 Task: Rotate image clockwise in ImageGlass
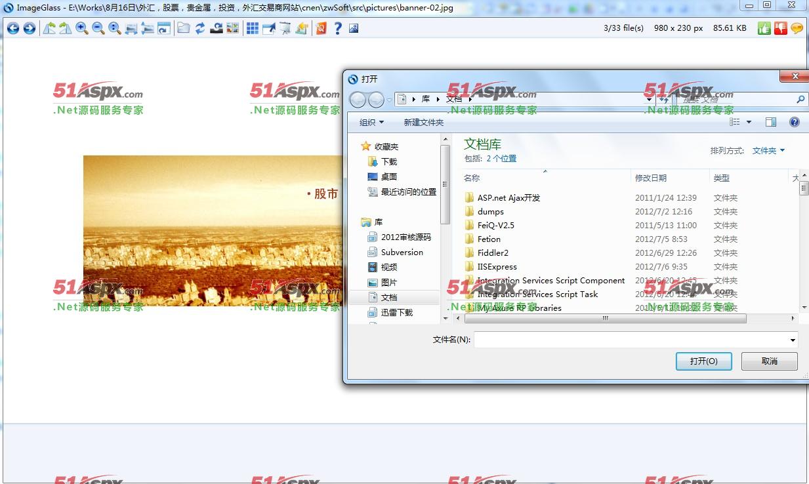65,28
